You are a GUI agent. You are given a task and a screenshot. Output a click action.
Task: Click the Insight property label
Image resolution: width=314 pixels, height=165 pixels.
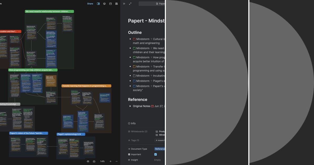[133, 160]
